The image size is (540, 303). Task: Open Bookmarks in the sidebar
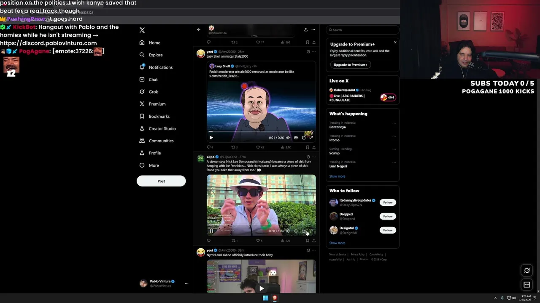click(154, 116)
